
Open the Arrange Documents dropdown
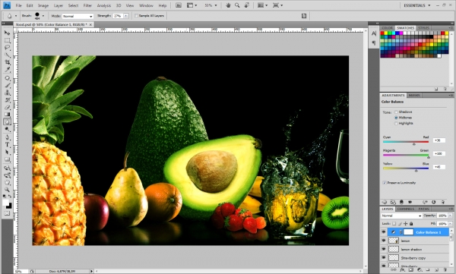262,5
